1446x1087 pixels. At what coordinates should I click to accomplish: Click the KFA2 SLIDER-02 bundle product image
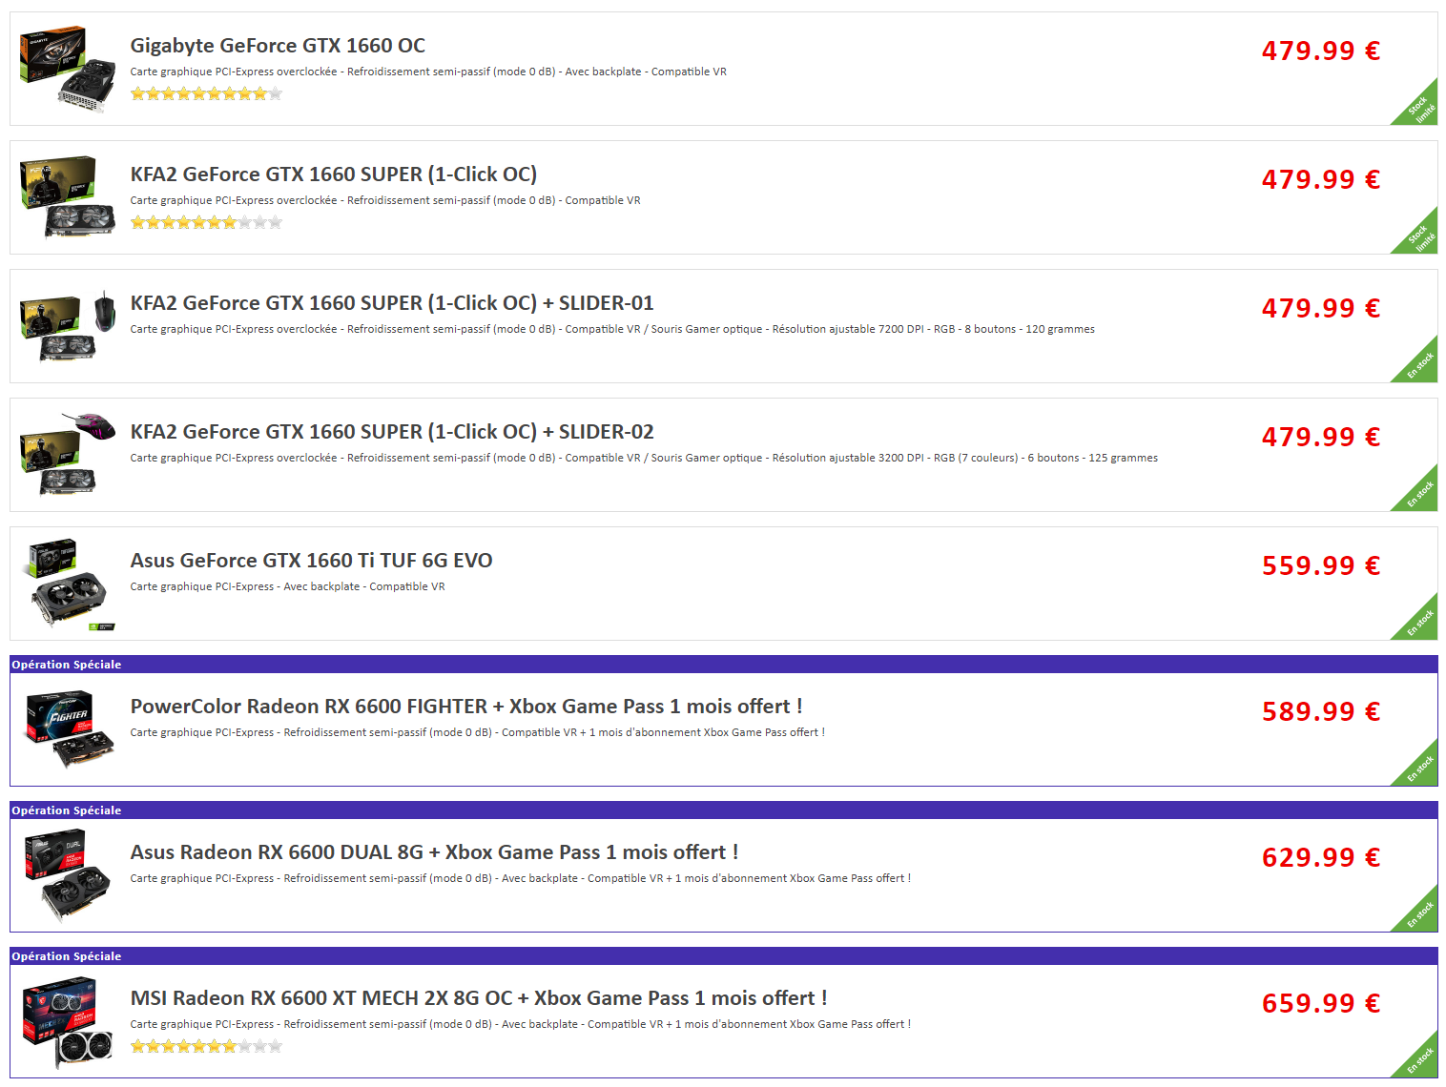[x=68, y=455]
